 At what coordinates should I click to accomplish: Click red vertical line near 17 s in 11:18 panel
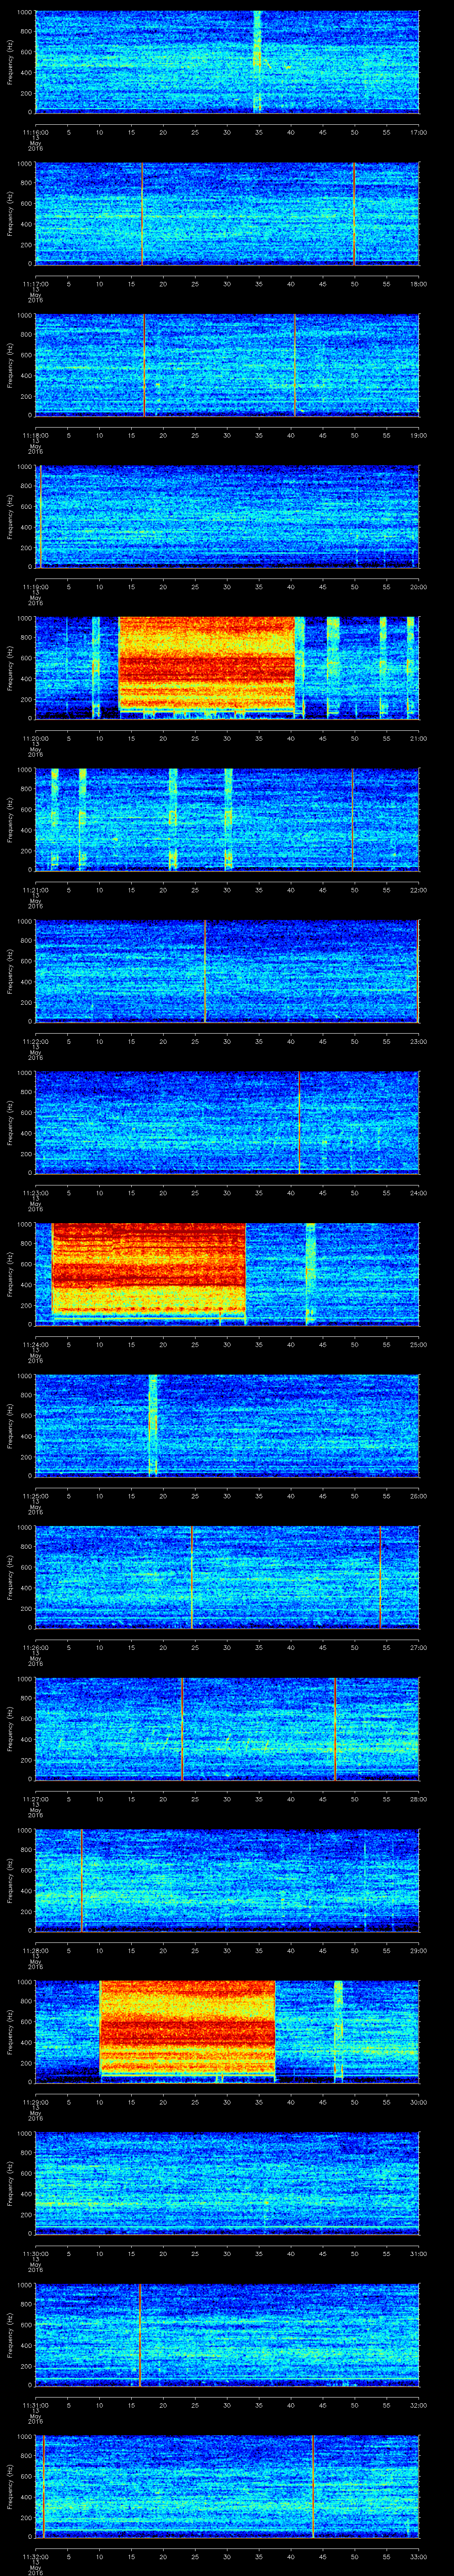pyautogui.click(x=144, y=364)
